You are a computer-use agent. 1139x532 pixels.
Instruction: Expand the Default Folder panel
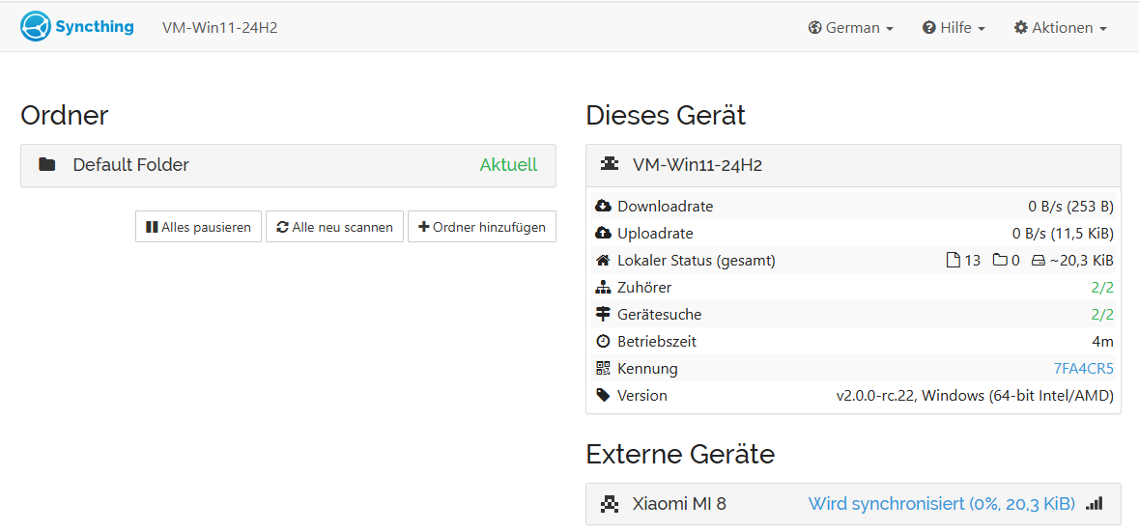pos(289,165)
